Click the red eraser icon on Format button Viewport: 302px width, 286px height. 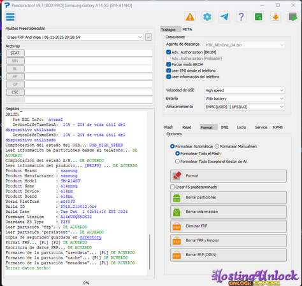177,176
